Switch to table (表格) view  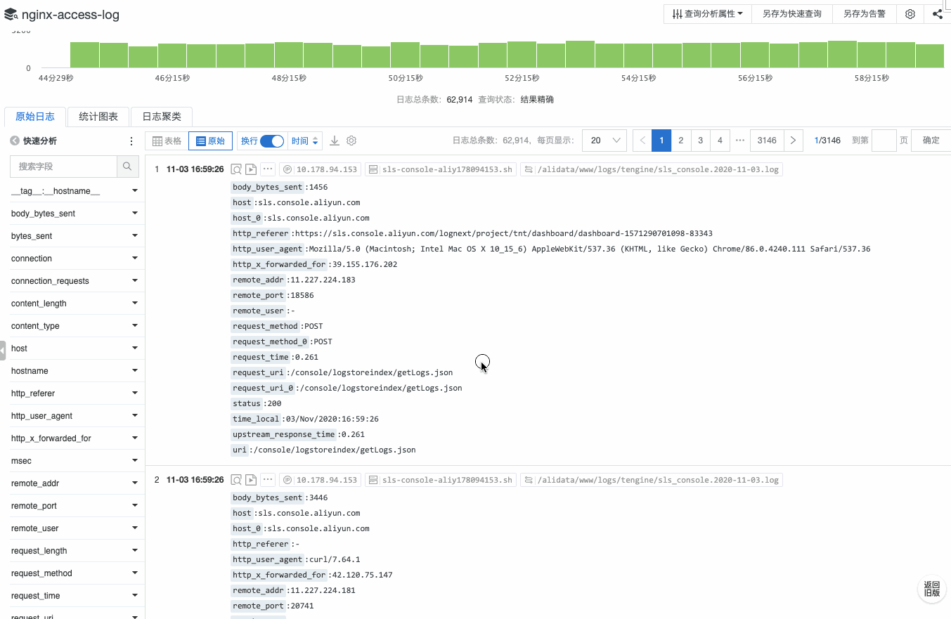click(167, 141)
